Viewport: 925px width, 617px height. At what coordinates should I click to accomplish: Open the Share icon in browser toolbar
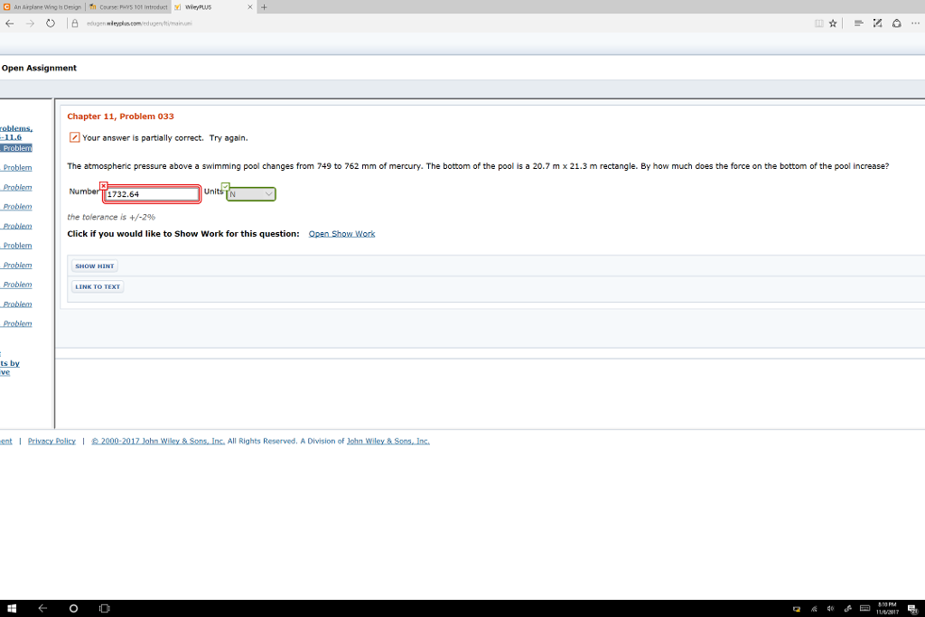click(898, 23)
